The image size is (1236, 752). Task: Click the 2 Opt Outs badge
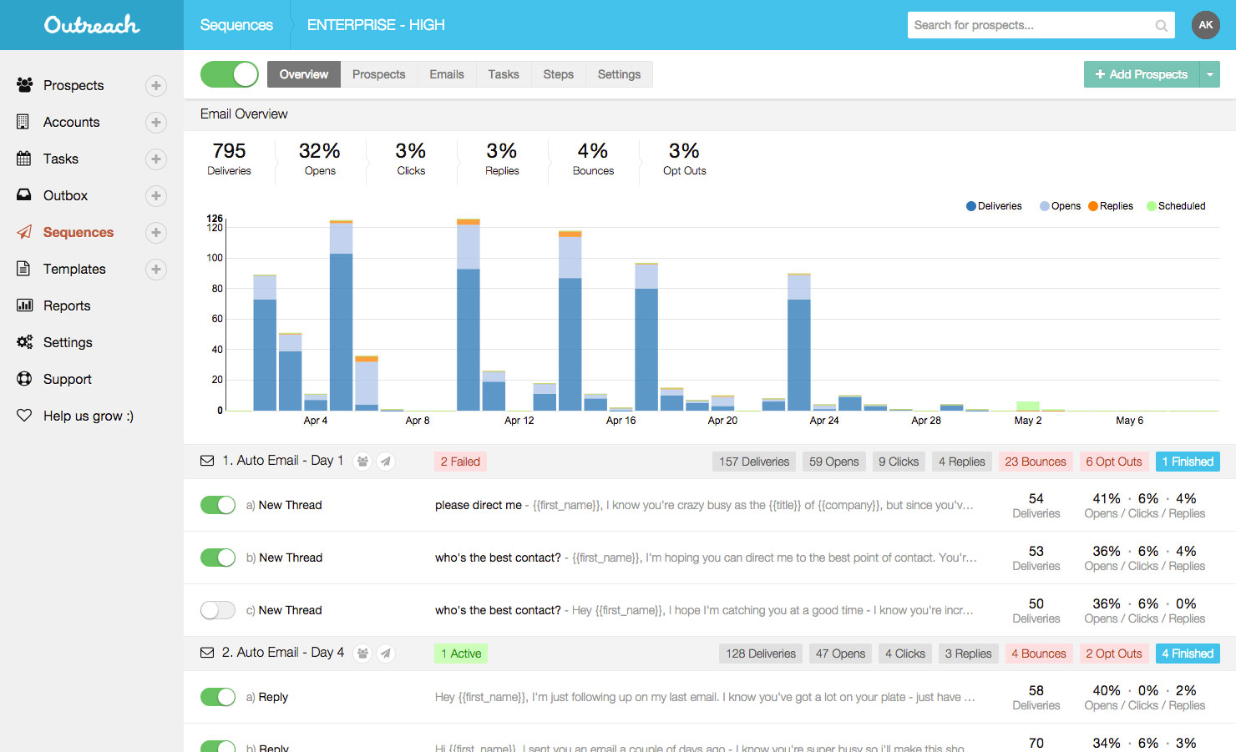[x=1114, y=654]
